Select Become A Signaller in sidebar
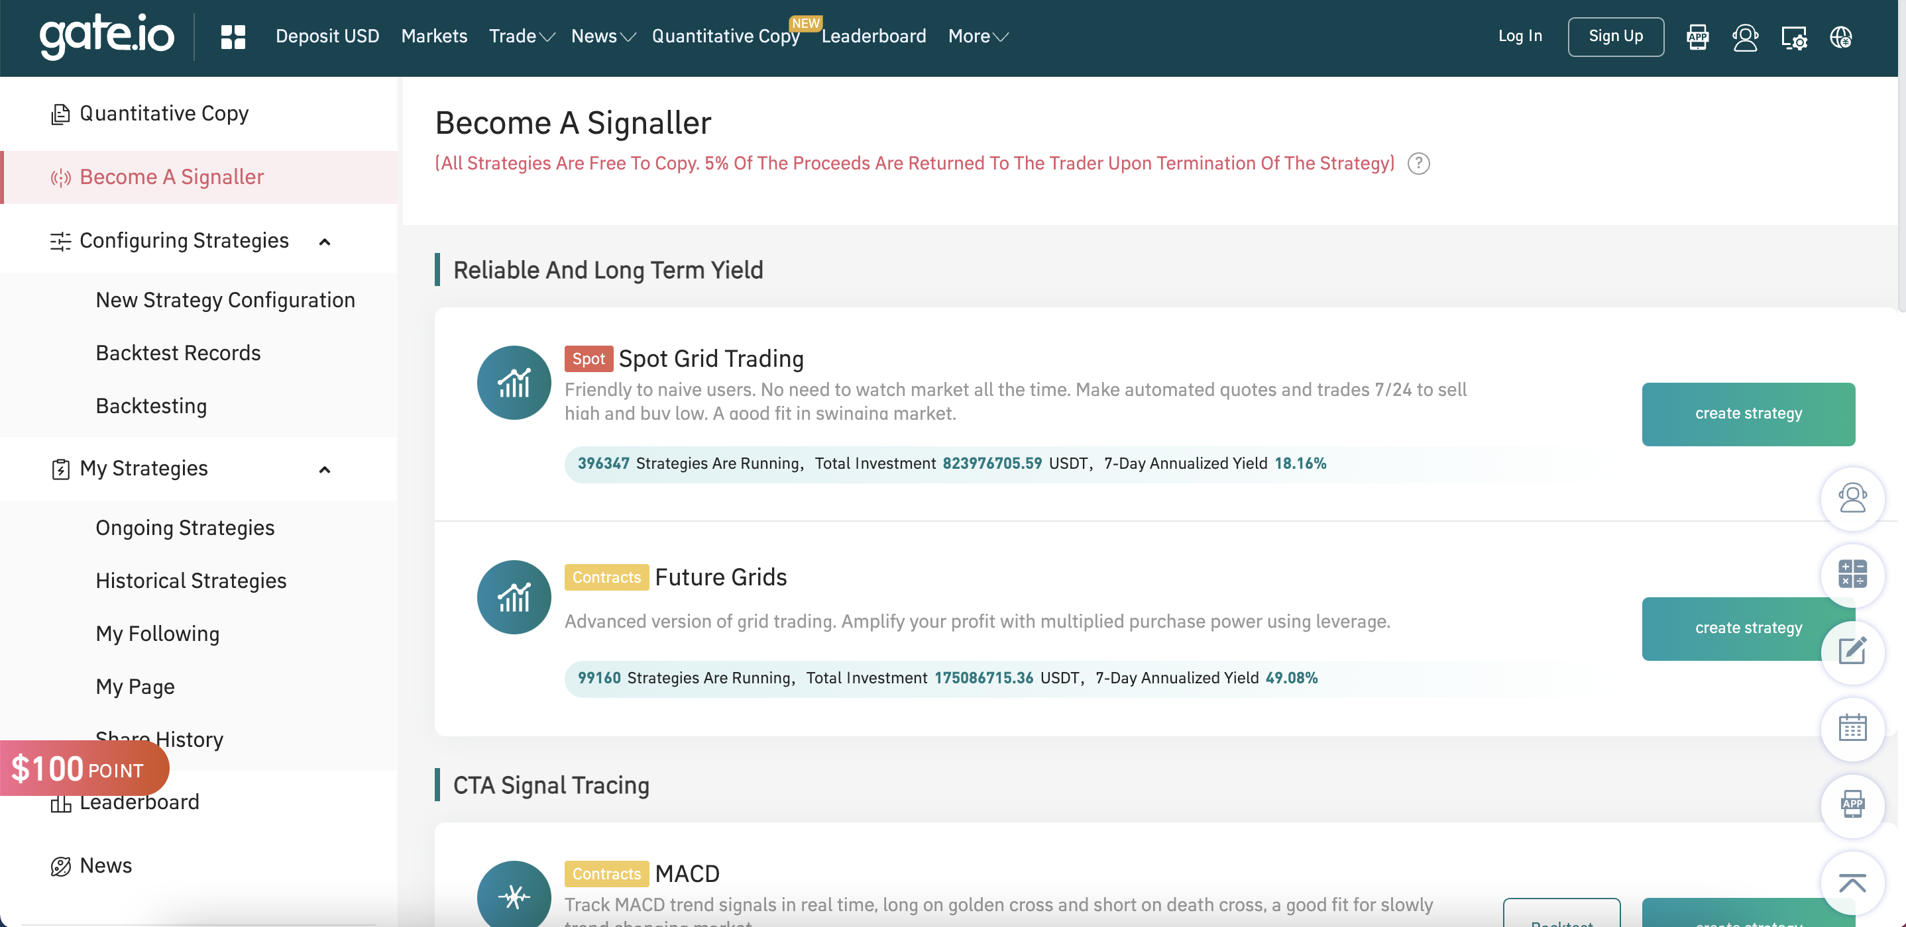 click(x=199, y=177)
